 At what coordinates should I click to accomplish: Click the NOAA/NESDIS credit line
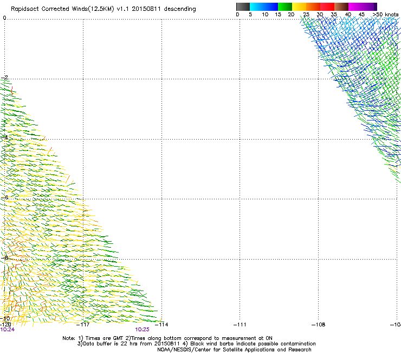234,350
